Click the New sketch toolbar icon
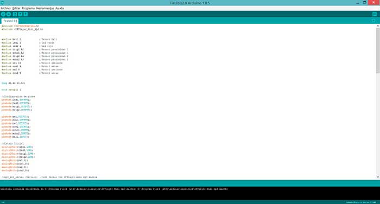The image size is (380, 204). coord(15,14)
